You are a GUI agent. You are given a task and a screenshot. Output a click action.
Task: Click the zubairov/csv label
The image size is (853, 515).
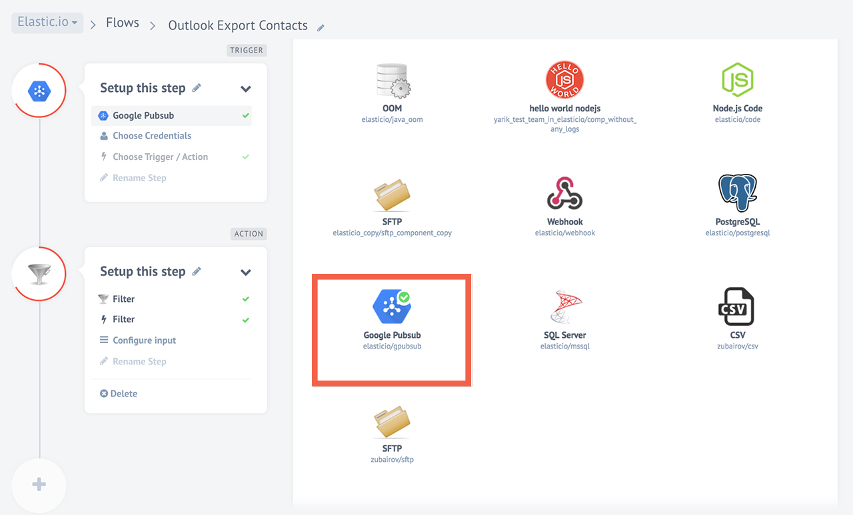point(737,346)
